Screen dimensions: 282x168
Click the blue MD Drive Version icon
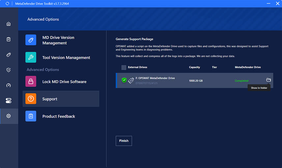pos(31,40)
